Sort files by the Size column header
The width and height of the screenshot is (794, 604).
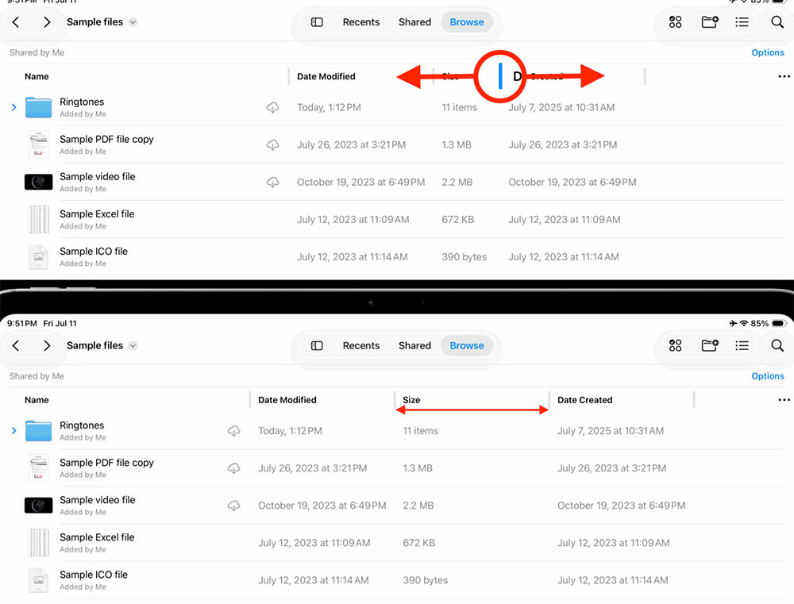coord(449,76)
